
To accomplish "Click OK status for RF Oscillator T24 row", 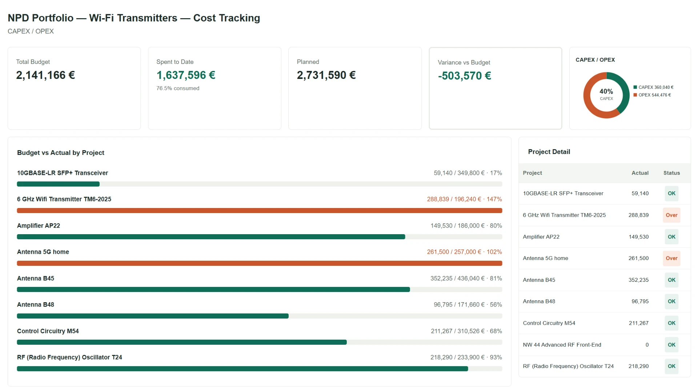I will [671, 366].
